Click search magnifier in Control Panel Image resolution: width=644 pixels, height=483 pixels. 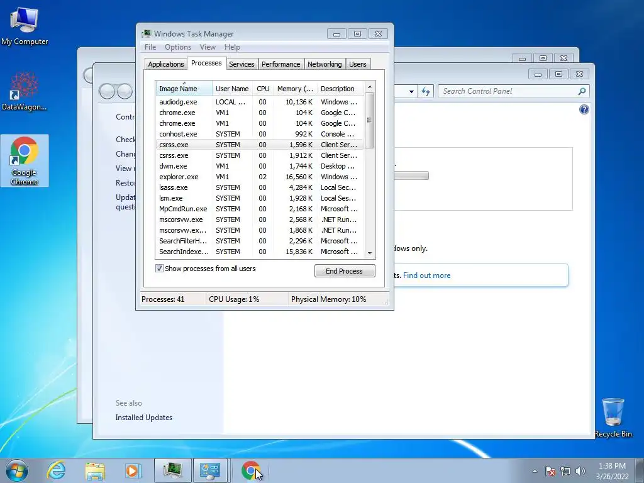(x=582, y=91)
